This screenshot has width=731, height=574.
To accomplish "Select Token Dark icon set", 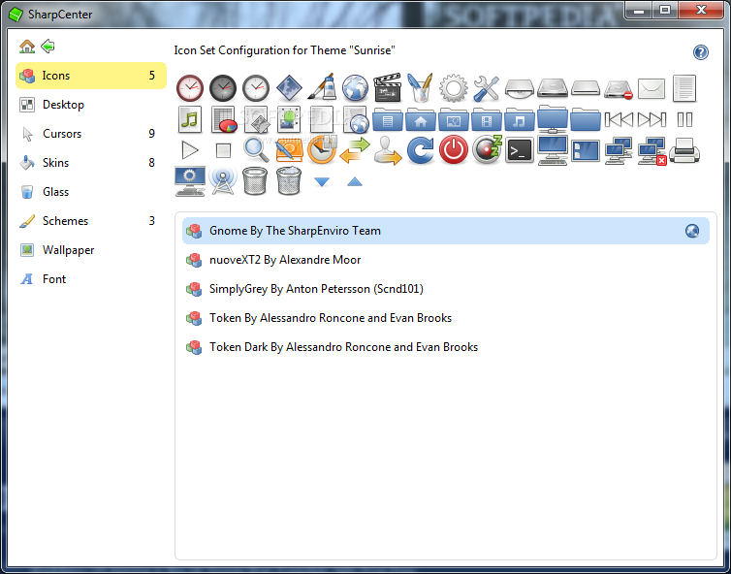I will coord(446,347).
